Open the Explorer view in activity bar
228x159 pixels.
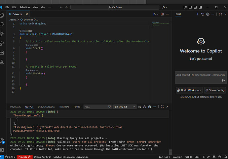(x=2, y=15)
